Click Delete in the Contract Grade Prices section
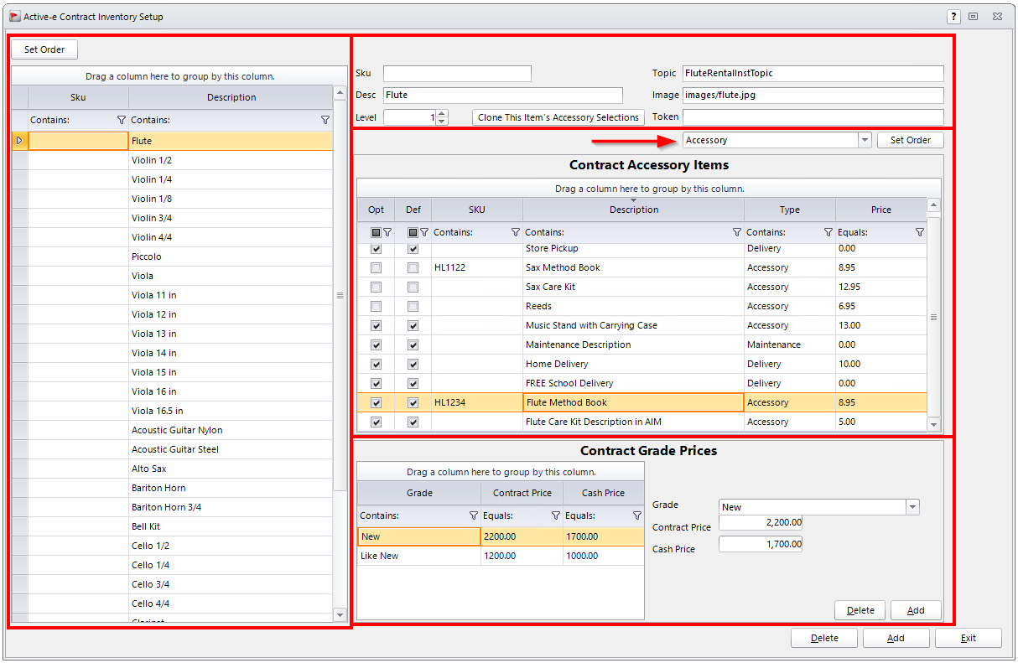 click(860, 610)
